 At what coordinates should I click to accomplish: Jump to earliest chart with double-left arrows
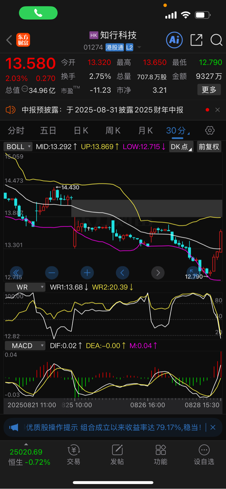coord(16,273)
